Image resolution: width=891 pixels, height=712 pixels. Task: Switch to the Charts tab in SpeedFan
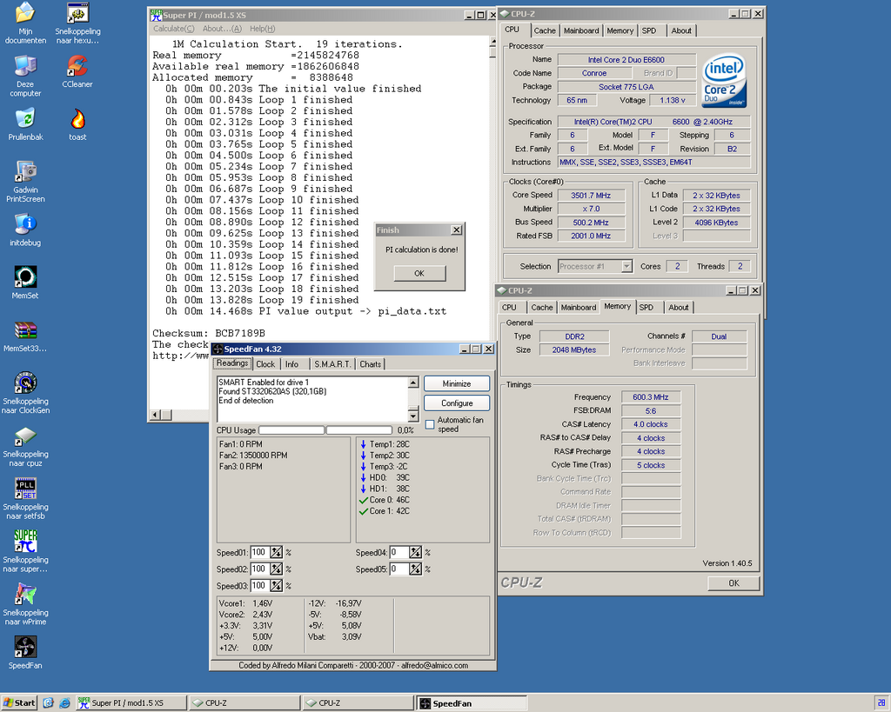coord(371,364)
